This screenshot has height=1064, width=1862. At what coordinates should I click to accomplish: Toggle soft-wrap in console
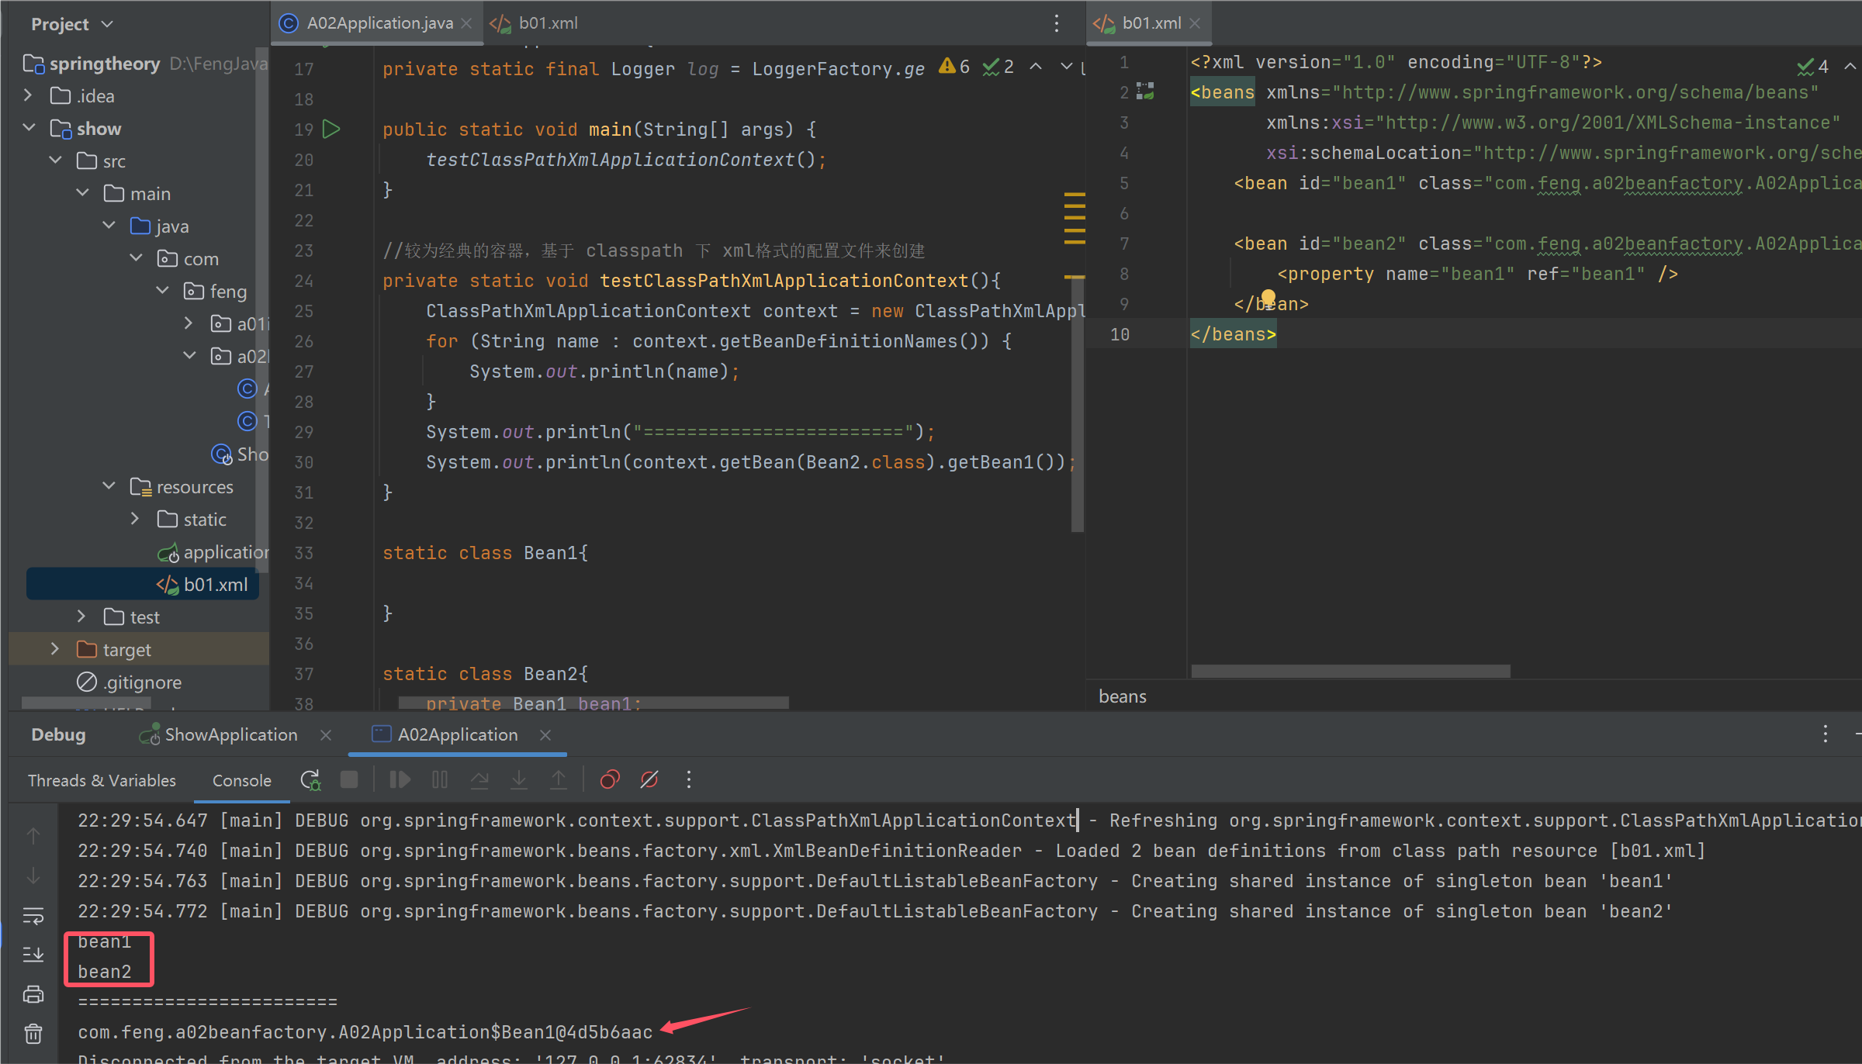pos(33,916)
